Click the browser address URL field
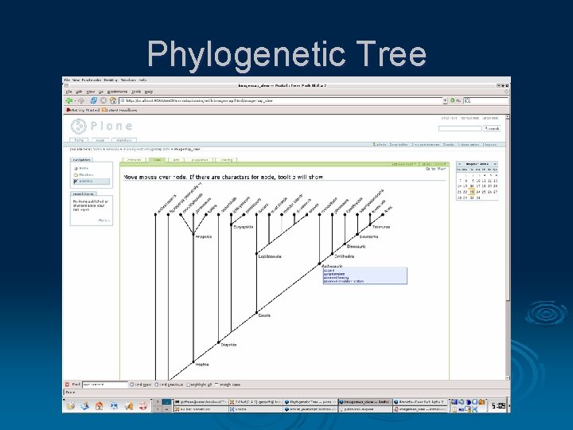 (x=281, y=100)
